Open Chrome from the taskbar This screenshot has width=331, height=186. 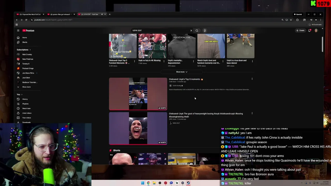point(148,183)
